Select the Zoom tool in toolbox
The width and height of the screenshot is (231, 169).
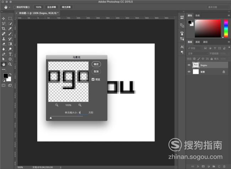pos(10,64)
